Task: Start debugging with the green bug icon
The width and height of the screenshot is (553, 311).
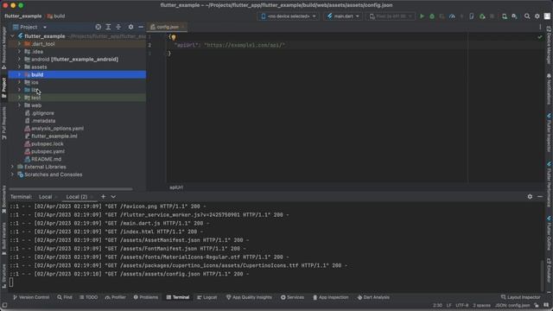Action: point(432,16)
